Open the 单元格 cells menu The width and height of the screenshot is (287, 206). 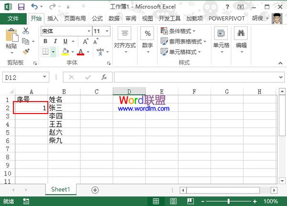[221, 40]
